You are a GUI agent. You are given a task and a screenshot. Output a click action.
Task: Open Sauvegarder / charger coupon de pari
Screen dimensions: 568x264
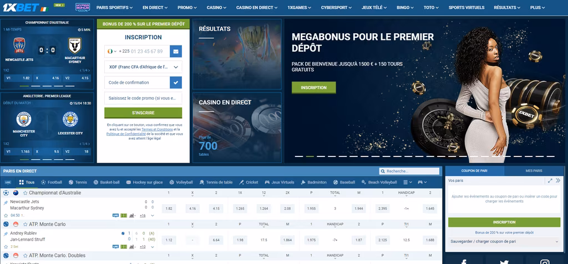pyautogui.click(x=504, y=241)
